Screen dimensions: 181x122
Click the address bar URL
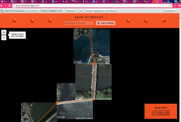[27, 6]
